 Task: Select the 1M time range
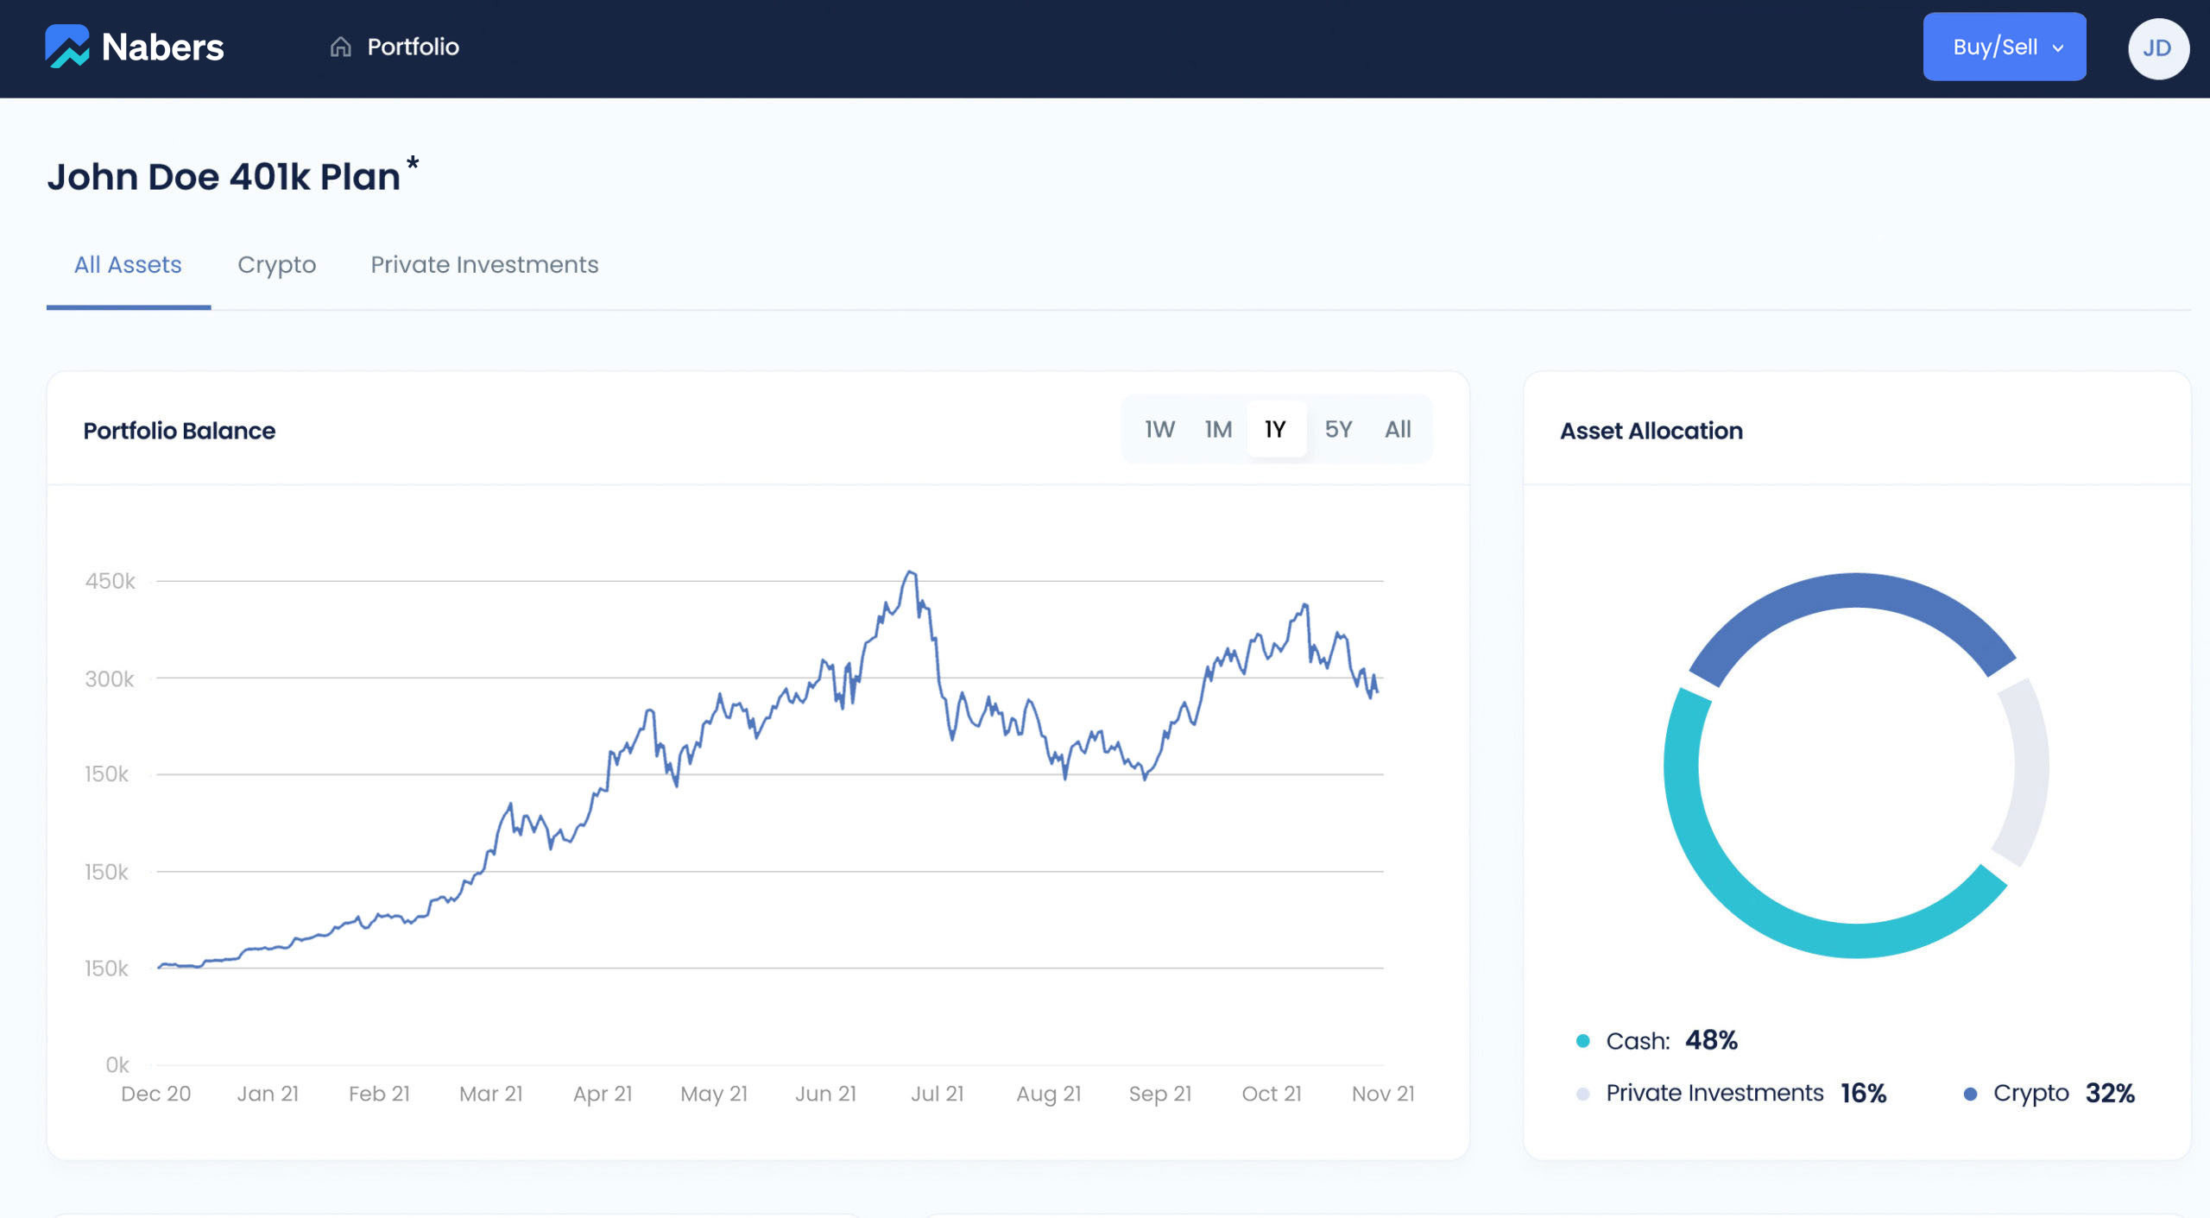pos(1218,429)
